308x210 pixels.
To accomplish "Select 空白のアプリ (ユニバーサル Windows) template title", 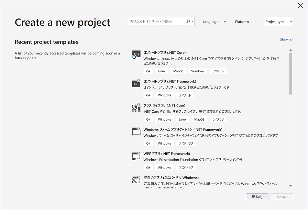I will point(171,178).
